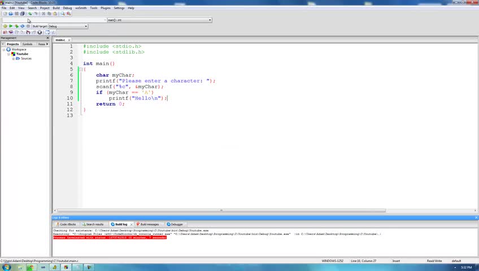The image size is (479, 271).
Task: Close the Management panel
Action: click(47, 38)
